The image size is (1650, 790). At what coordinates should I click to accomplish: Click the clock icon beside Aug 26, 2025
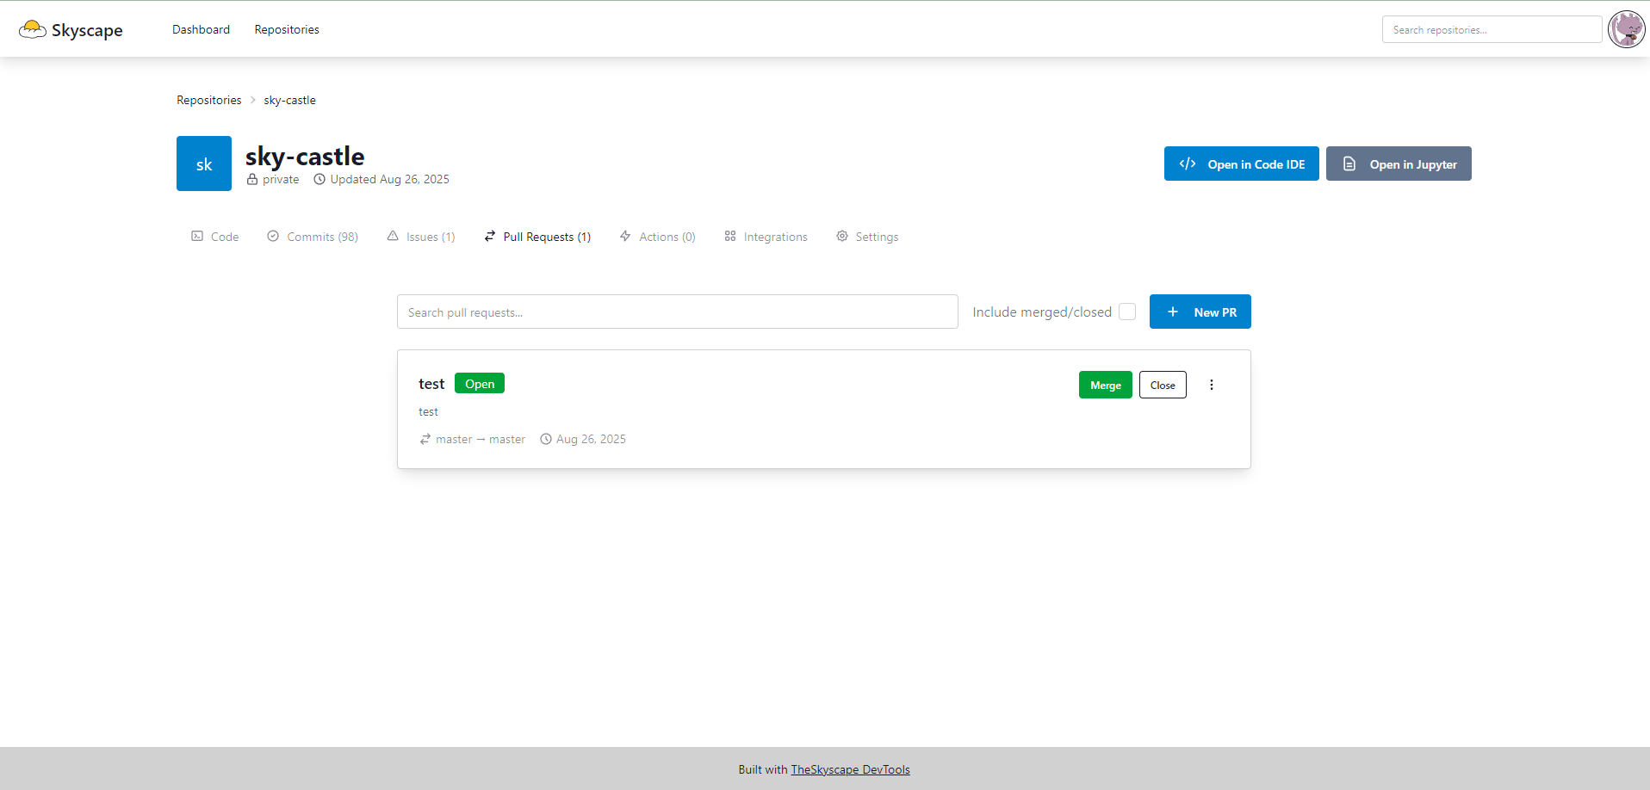tap(546, 439)
